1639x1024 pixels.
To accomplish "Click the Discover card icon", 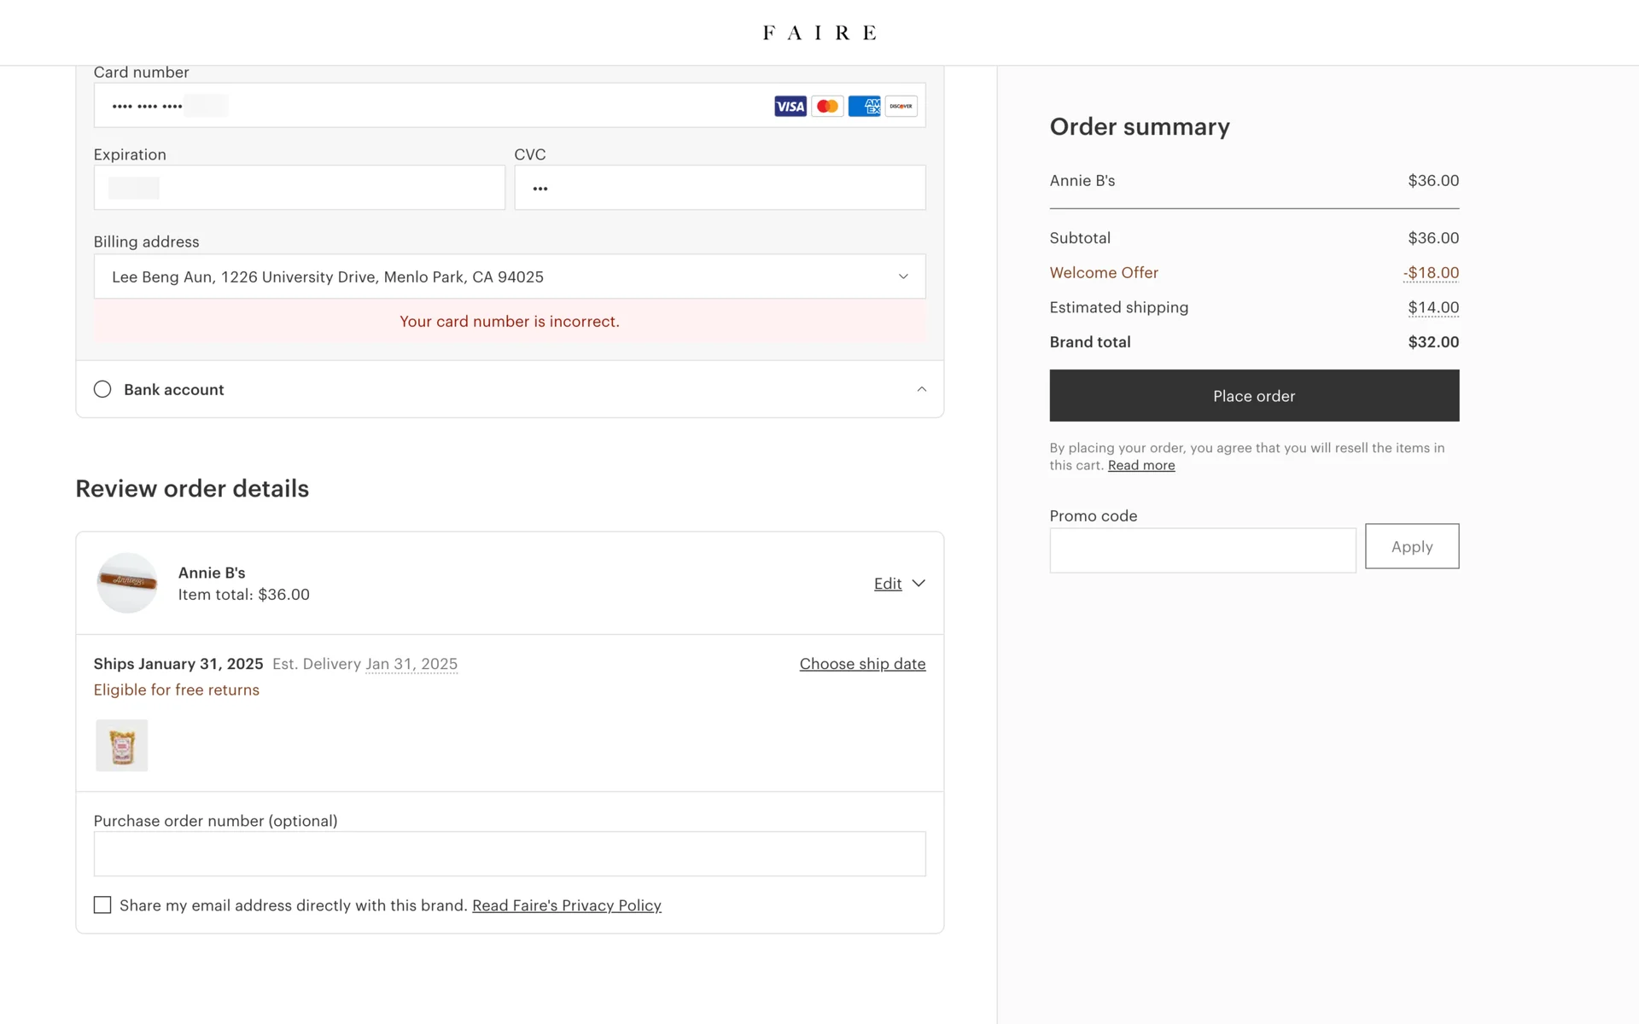I will (x=901, y=107).
